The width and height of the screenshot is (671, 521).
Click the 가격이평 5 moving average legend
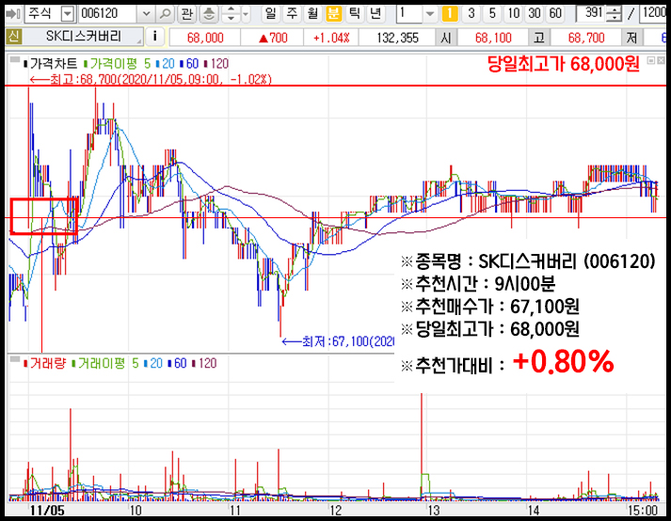[x=117, y=64]
